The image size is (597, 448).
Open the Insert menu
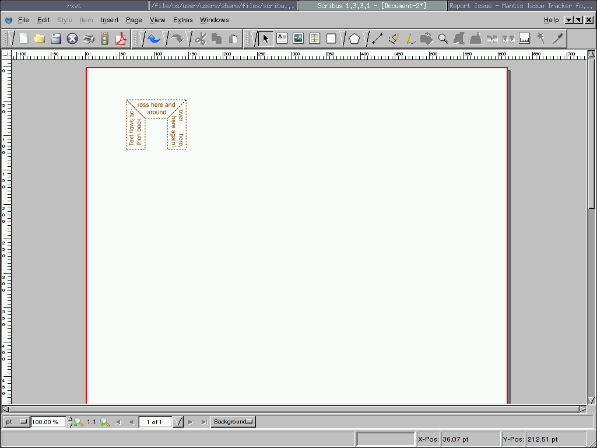(x=110, y=20)
